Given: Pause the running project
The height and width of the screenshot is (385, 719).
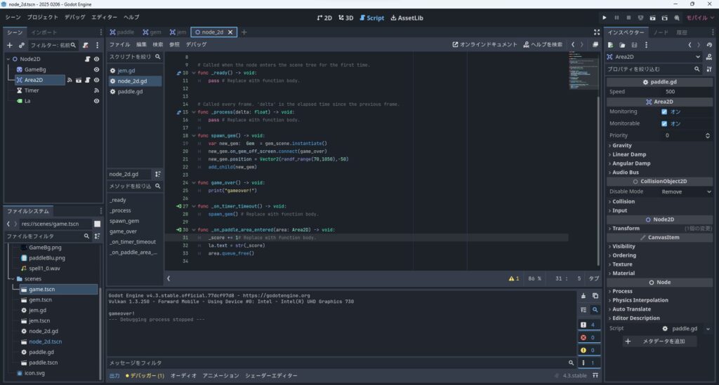Looking at the screenshot, I should pyautogui.click(x=616, y=18).
